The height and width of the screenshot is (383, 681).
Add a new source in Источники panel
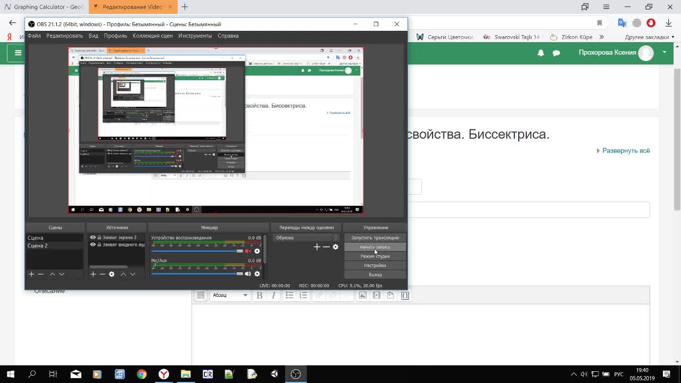93,274
